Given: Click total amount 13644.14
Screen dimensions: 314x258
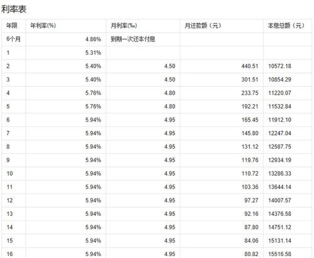Looking at the screenshot, I should pyautogui.click(x=279, y=187).
